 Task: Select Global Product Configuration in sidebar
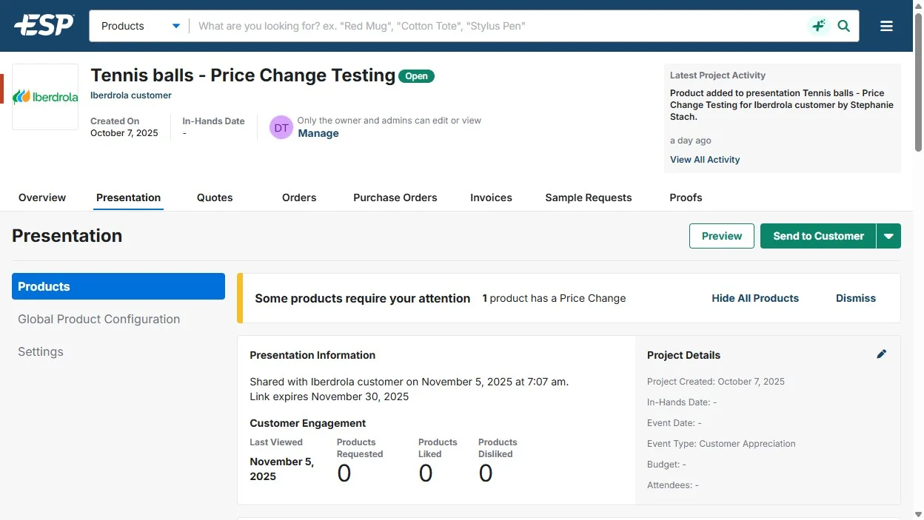98,319
